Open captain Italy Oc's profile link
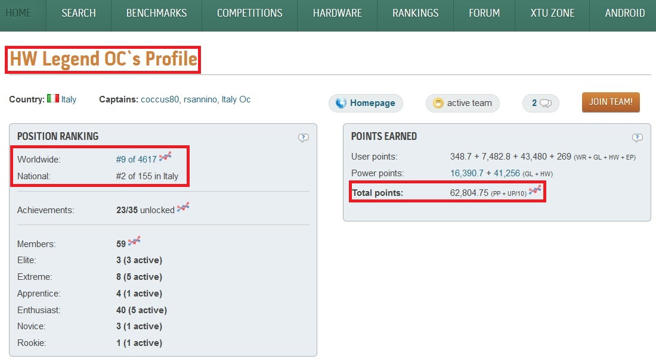 (236, 99)
